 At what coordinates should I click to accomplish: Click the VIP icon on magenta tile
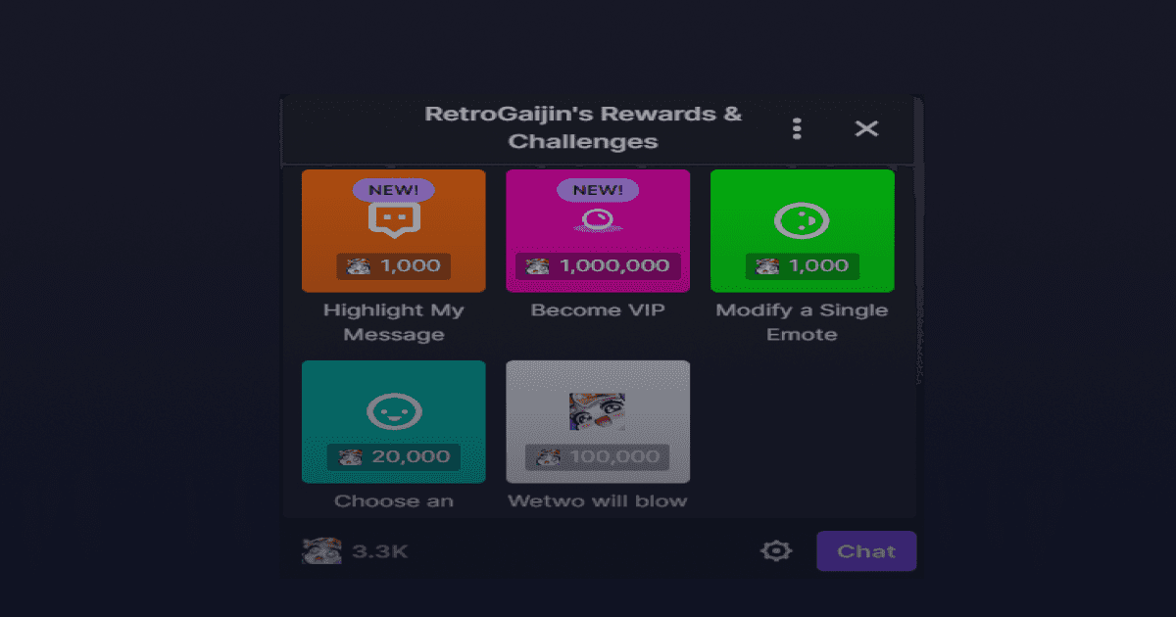tap(598, 221)
